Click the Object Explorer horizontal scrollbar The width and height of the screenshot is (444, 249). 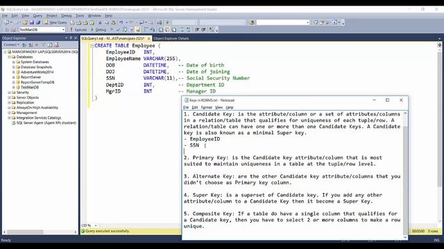click(40, 232)
